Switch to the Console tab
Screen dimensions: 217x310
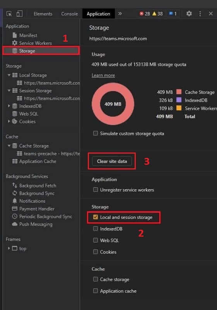pos(69,14)
